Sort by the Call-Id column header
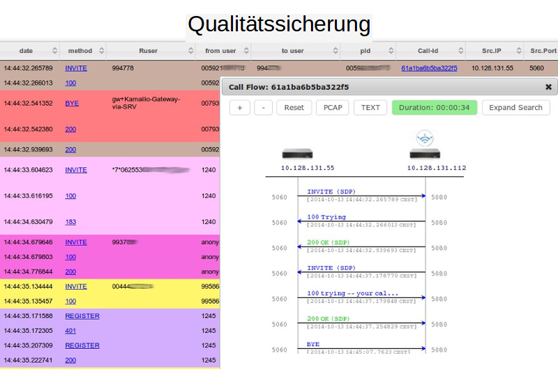 [x=428, y=51]
